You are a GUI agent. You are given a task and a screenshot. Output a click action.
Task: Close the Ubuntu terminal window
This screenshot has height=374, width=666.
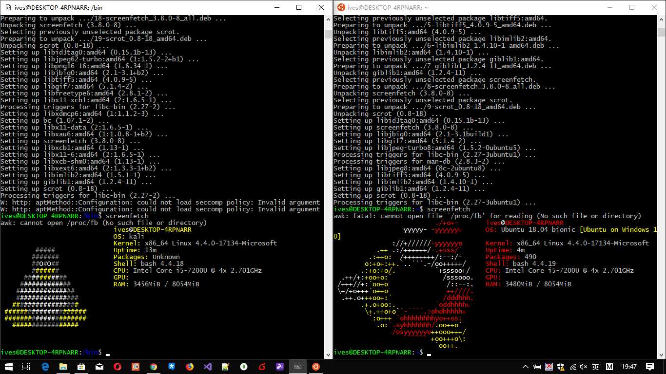tap(654, 7)
